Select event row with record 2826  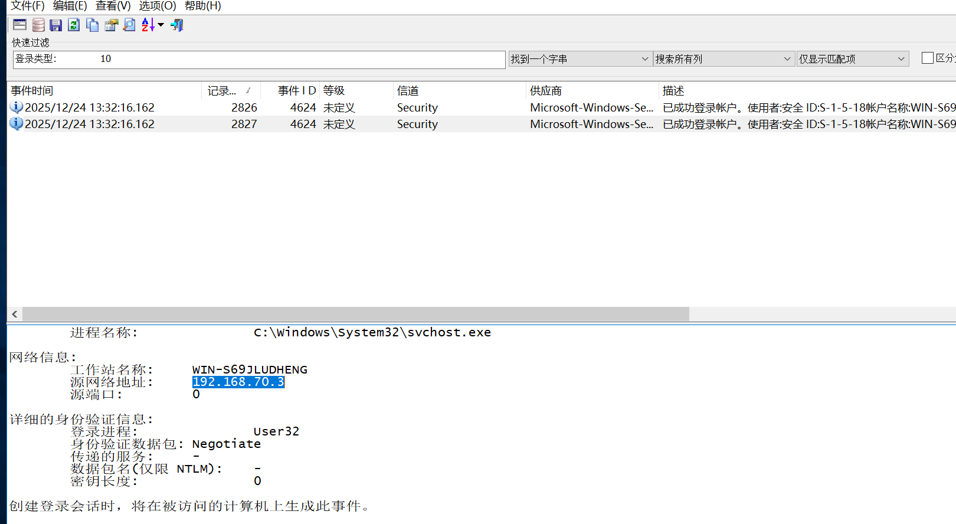482,107
